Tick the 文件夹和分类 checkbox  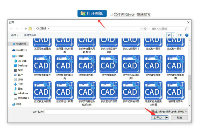pos(111,14)
